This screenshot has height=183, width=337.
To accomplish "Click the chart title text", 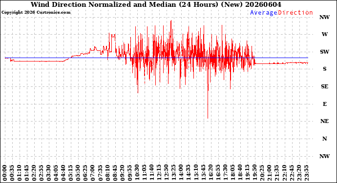I will [x=156, y=4].
